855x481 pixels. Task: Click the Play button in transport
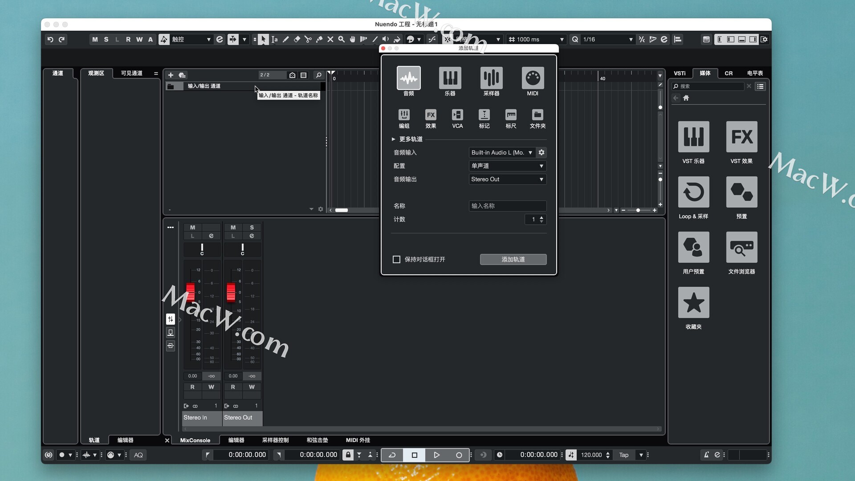(436, 455)
